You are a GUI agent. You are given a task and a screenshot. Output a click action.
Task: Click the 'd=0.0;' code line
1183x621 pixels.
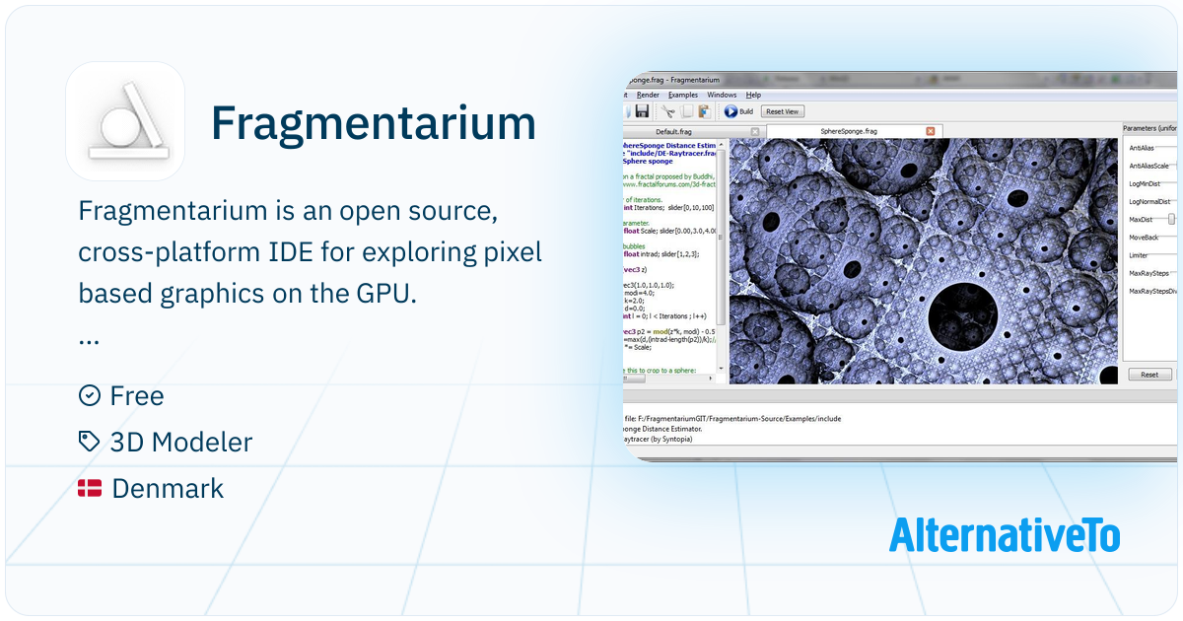pos(635,308)
